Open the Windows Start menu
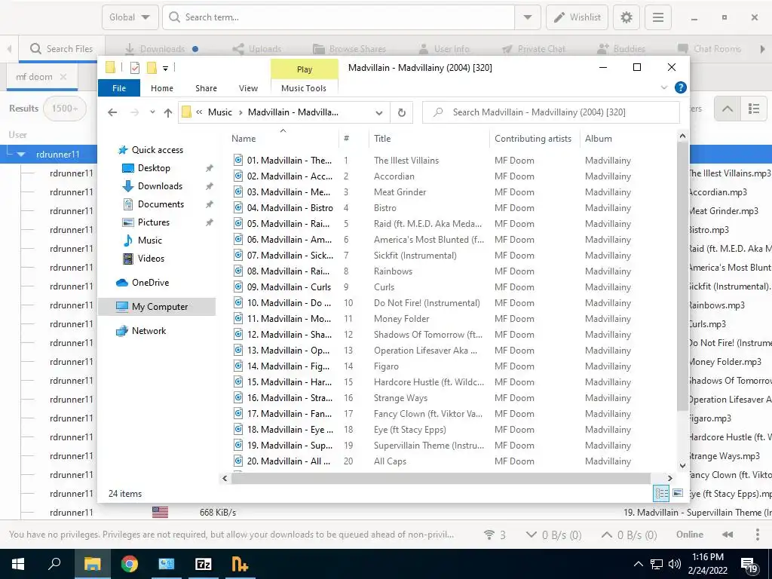 click(x=18, y=564)
